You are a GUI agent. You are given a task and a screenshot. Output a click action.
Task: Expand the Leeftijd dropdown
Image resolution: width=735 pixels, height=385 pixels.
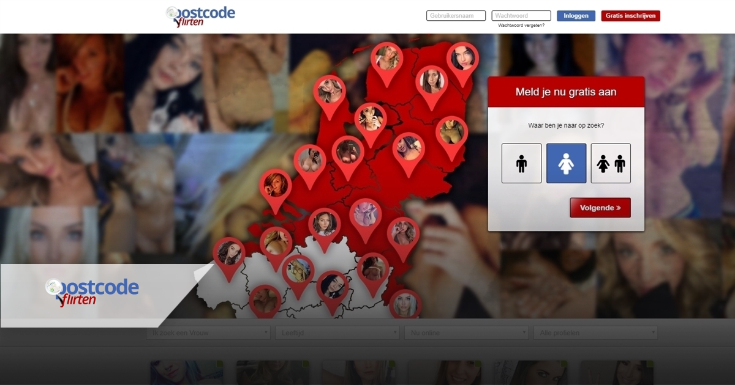(337, 333)
